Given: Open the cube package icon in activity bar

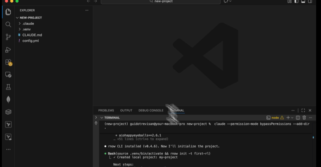Looking at the screenshot, I should tap(8, 112).
